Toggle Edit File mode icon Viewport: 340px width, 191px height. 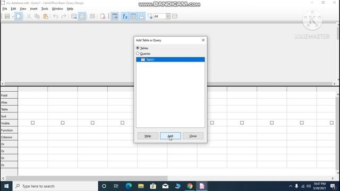pos(19,16)
